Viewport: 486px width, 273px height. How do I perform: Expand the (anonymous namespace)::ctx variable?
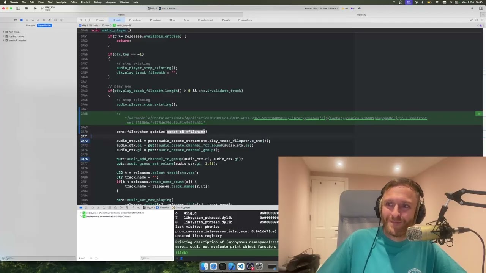[x=80, y=216]
